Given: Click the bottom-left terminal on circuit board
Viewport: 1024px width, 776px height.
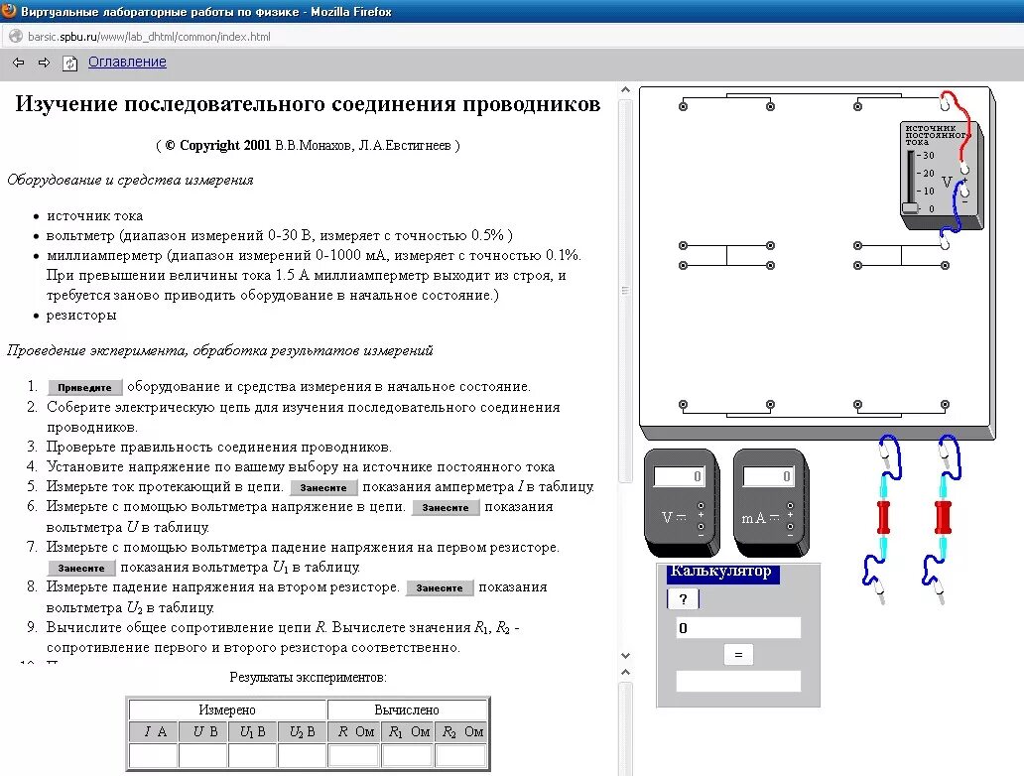Looking at the screenshot, I should [683, 405].
